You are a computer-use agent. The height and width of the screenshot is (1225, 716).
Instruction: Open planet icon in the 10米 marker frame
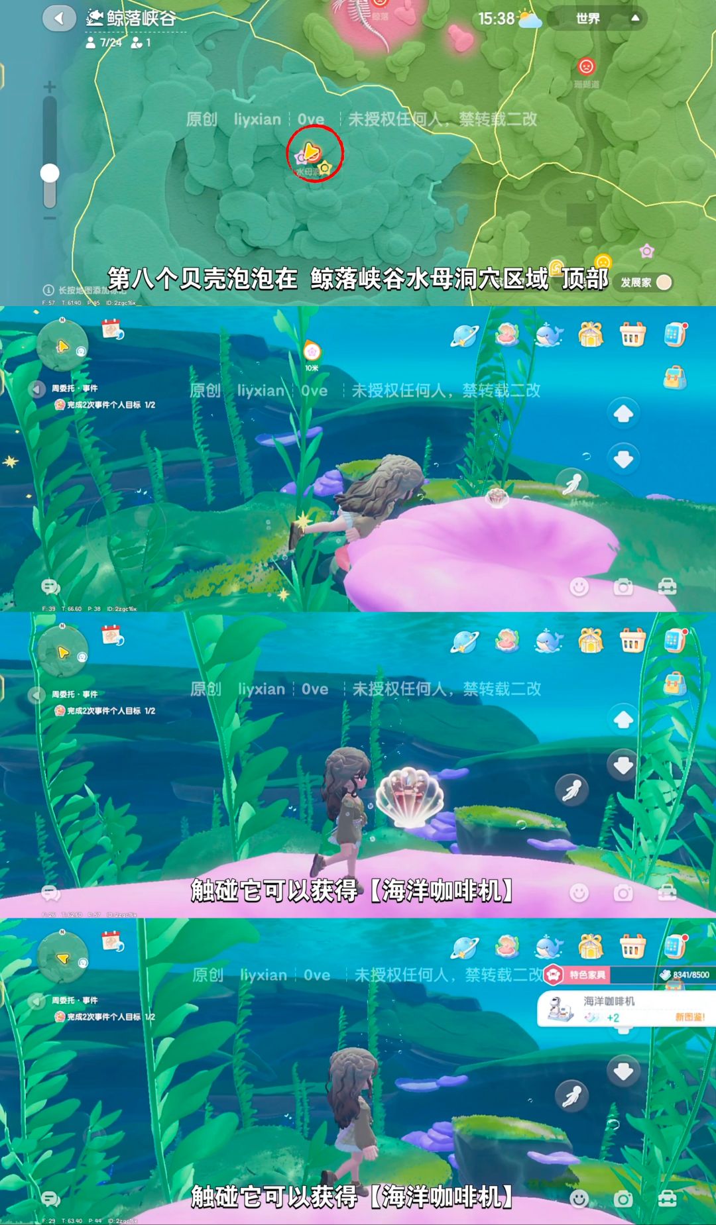coord(464,335)
